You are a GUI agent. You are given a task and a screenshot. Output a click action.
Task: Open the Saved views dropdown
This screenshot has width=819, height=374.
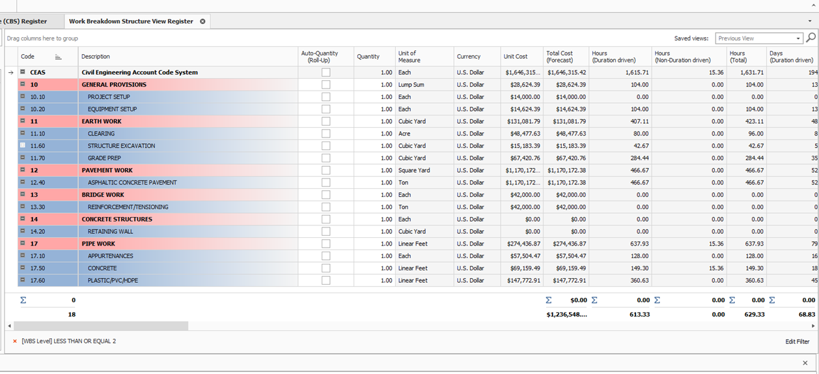[x=798, y=38]
